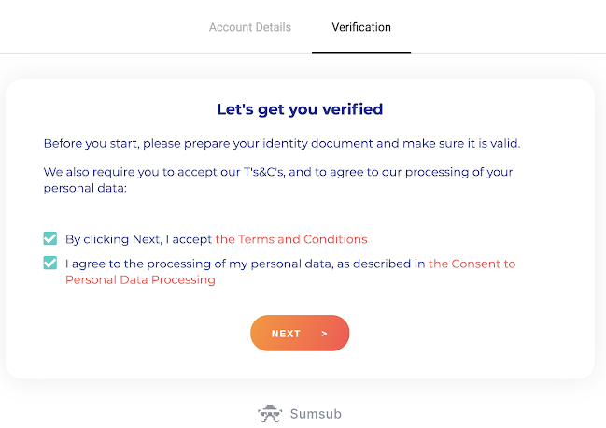Click the "I agree to the processing" label
The width and height of the screenshot is (606, 428).
[245, 264]
